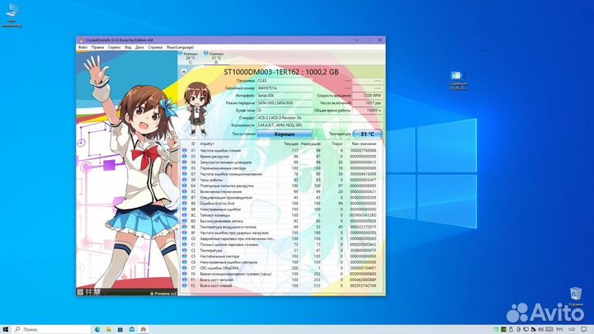Click status icon of row C7 CRC-ошибки UltraDMA
This screenshot has height=334, width=594.
pyautogui.click(x=185, y=268)
